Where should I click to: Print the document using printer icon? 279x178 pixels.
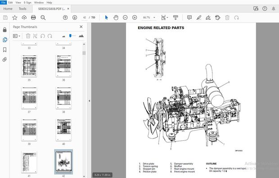tap(33, 17)
